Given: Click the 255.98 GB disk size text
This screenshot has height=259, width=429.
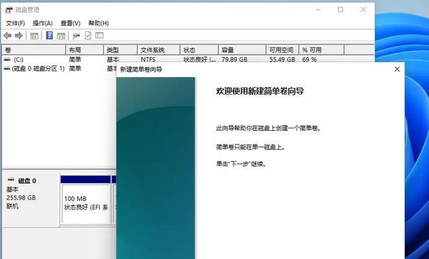Looking at the screenshot, I should [x=21, y=197].
